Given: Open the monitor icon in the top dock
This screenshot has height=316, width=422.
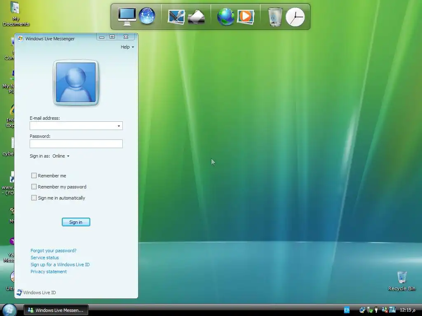Looking at the screenshot, I should [x=127, y=16].
